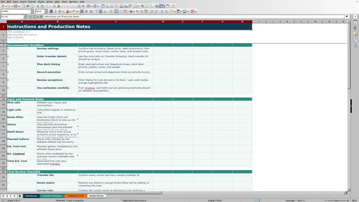
Task: Click the Print icon
Action: [28, 6]
